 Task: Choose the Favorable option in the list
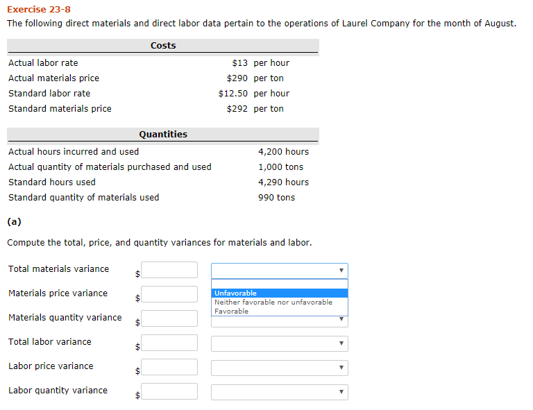280,311
